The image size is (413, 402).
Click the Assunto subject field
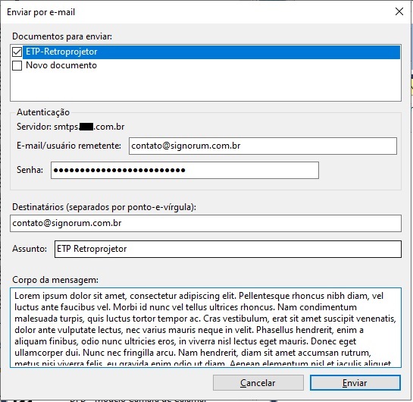pyautogui.click(x=228, y=249)
